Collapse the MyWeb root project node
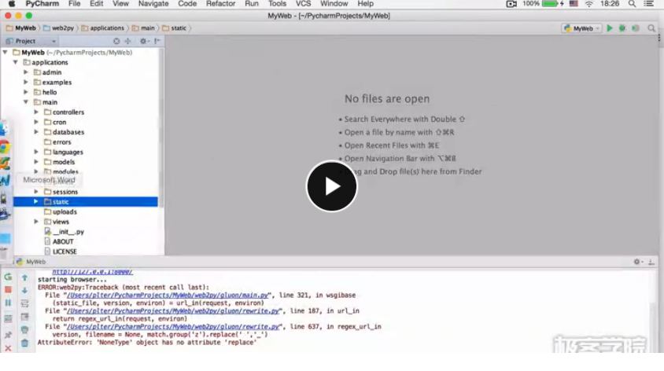 (5, 53)
